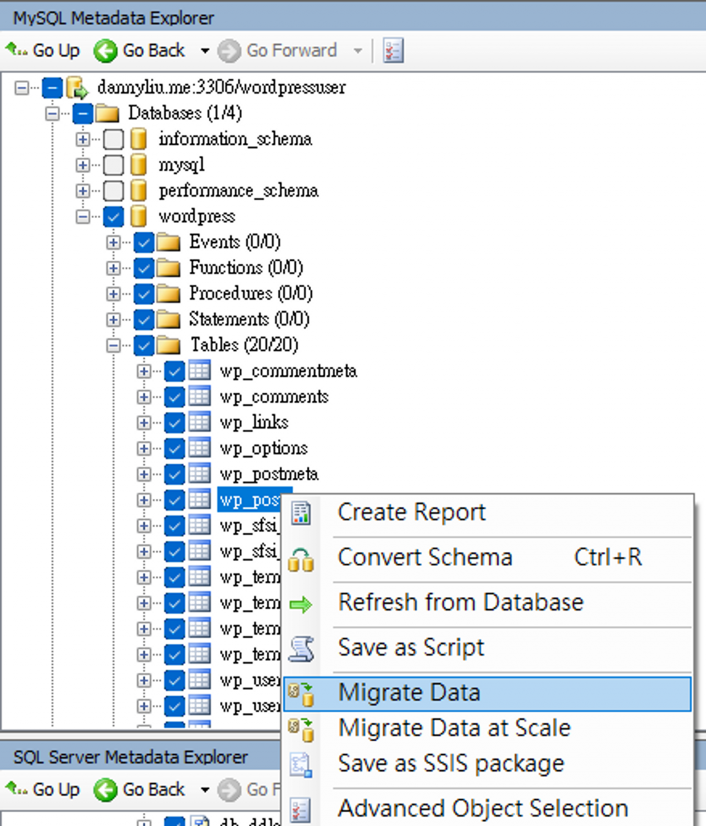Choose Migrate Data from context menu
706x826 pixels.
tap(487, 694)
